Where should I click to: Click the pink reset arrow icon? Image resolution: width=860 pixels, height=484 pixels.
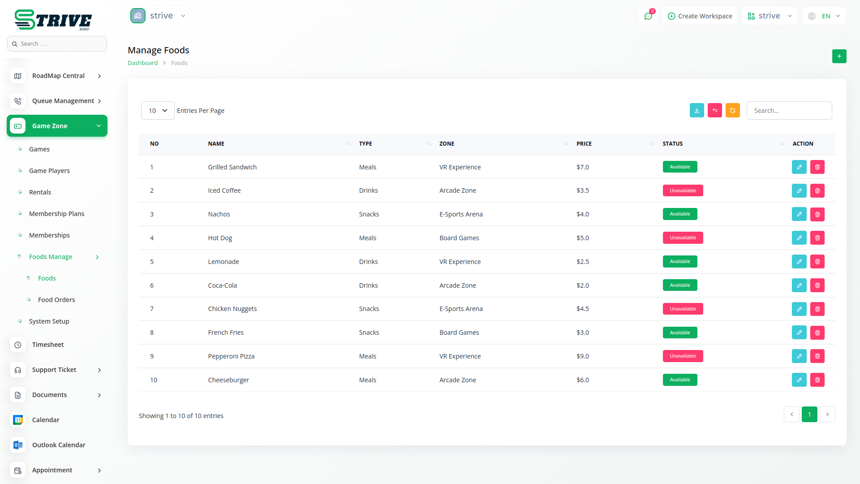(x=714, y=110)
